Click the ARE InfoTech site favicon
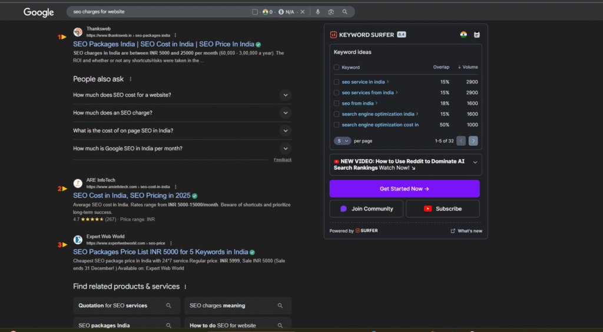Viewport: 603px width, 332px height. pyautogui.click(x=78, y=183)
